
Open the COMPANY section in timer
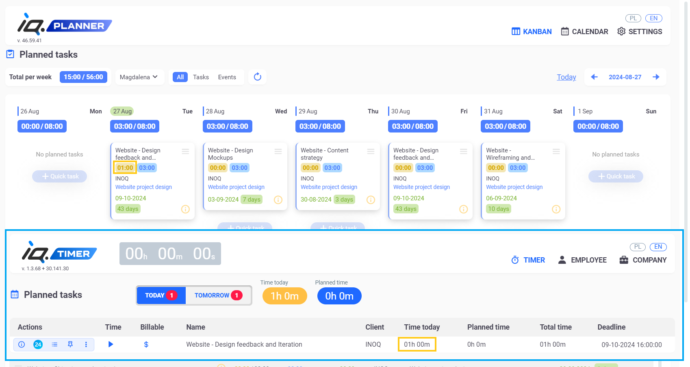[643, 260]
